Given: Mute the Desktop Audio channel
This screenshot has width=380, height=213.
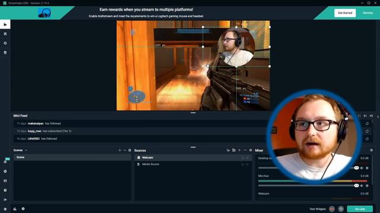Looking at the screenshot, I should click(362, 168).
